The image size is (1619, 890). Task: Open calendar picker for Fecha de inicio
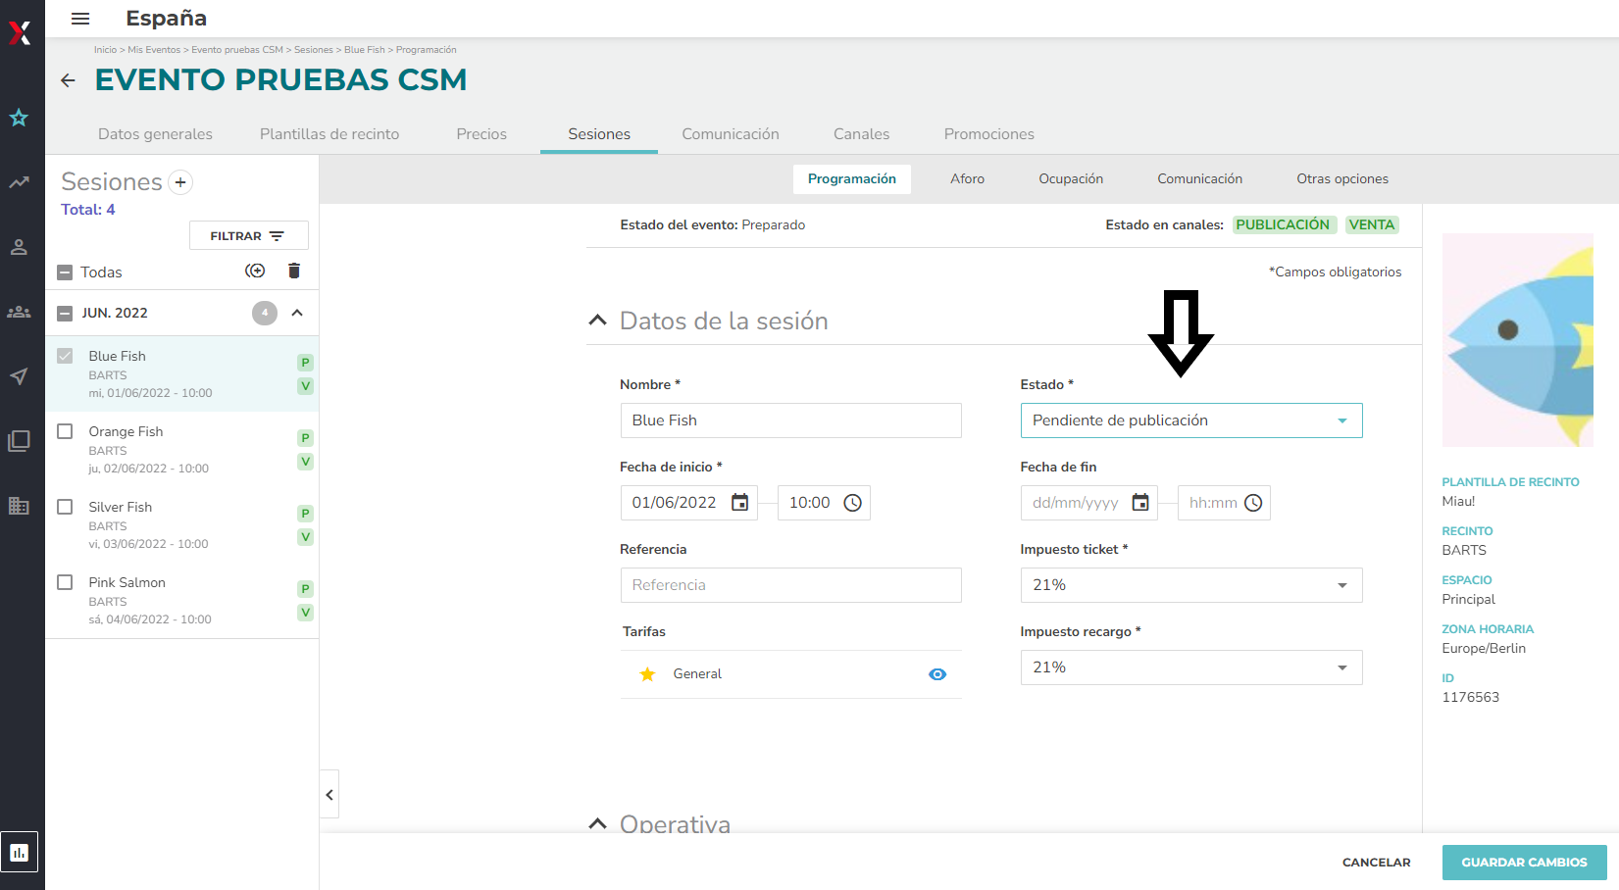[x=740, y=503]
